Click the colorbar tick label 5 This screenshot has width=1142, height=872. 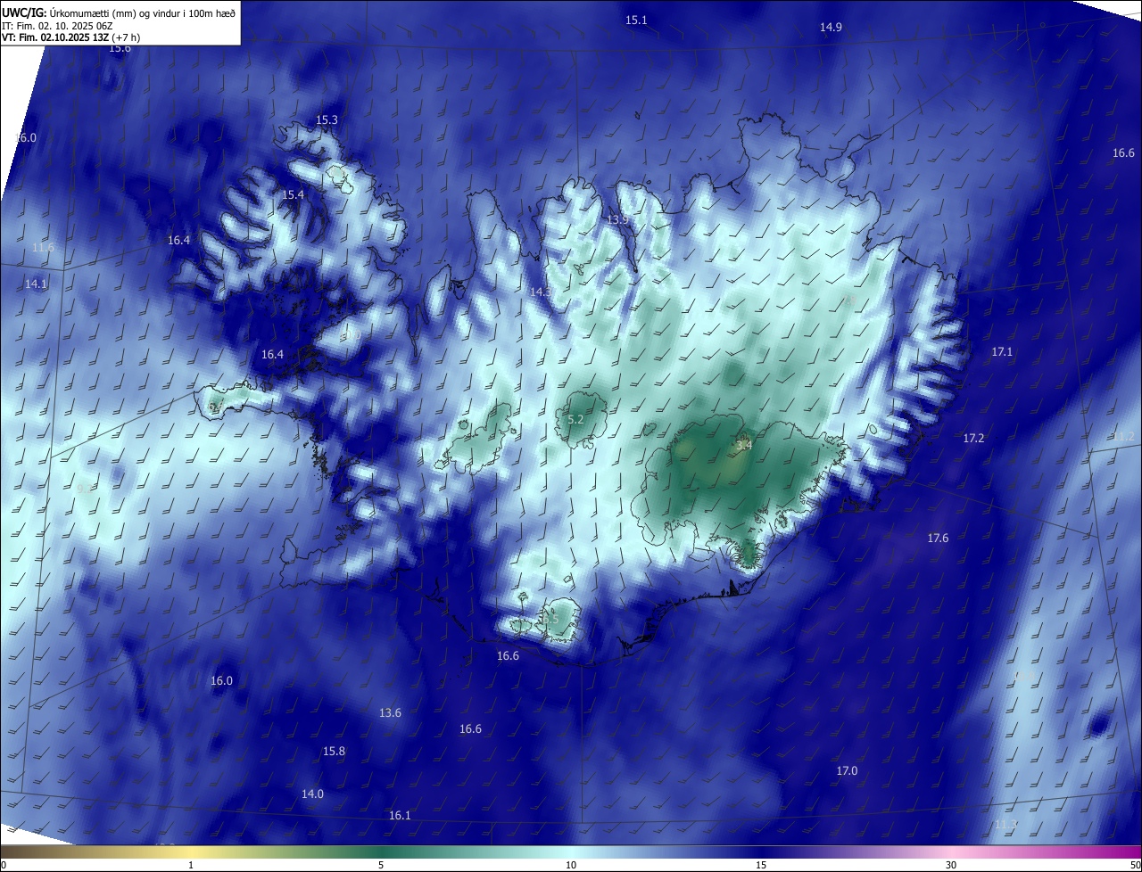(x=381, y=866)
